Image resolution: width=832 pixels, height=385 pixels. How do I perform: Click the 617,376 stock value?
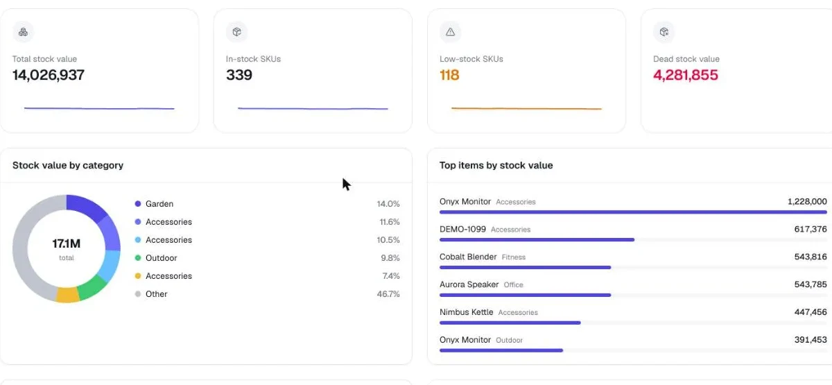pyautogui.click(x=811, y=229)
